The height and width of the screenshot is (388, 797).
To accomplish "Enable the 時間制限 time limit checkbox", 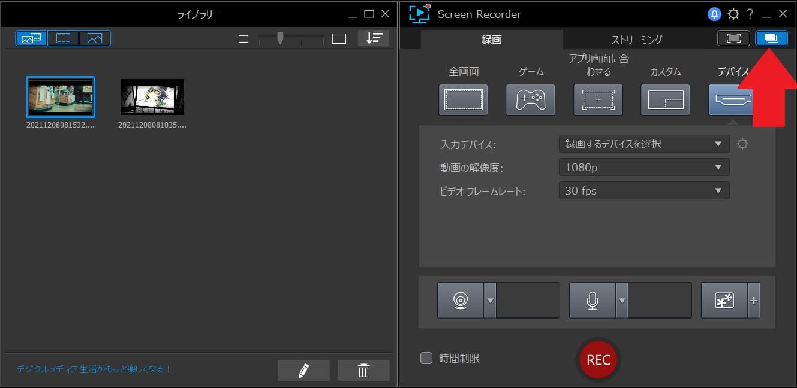I will click(426, 357).
